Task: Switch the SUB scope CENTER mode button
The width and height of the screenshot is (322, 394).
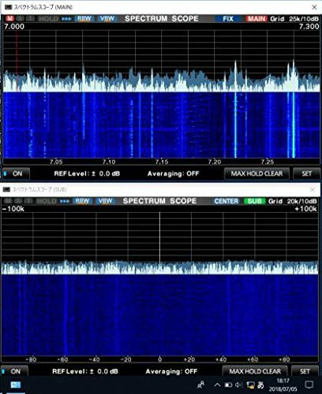Action: (x=227, y=201)
